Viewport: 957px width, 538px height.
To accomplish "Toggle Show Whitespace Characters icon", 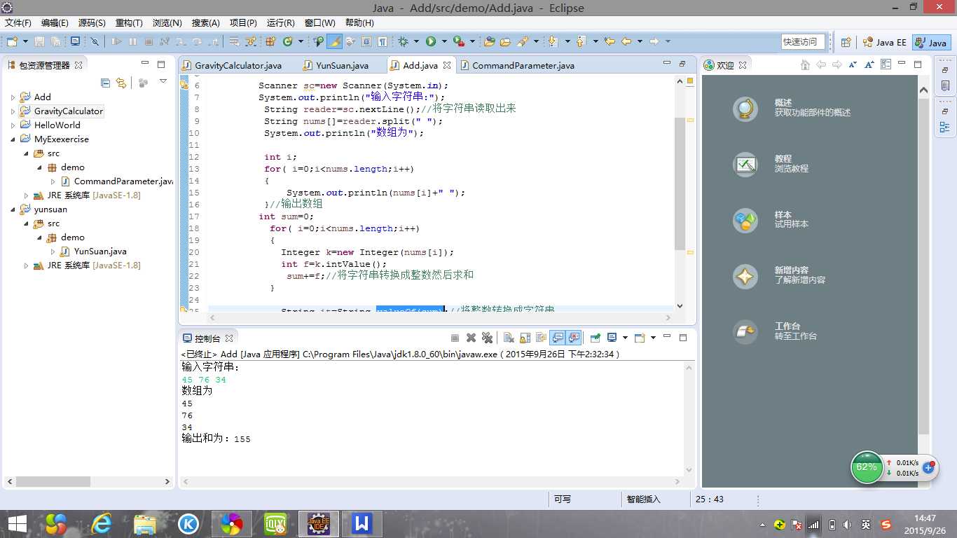I will (382, 42).
